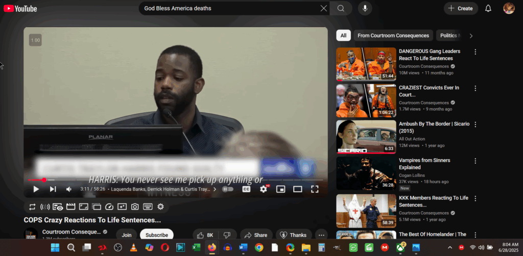The image size is (523, 256).
Task: Like the video
Action: (x=205, y=235)
